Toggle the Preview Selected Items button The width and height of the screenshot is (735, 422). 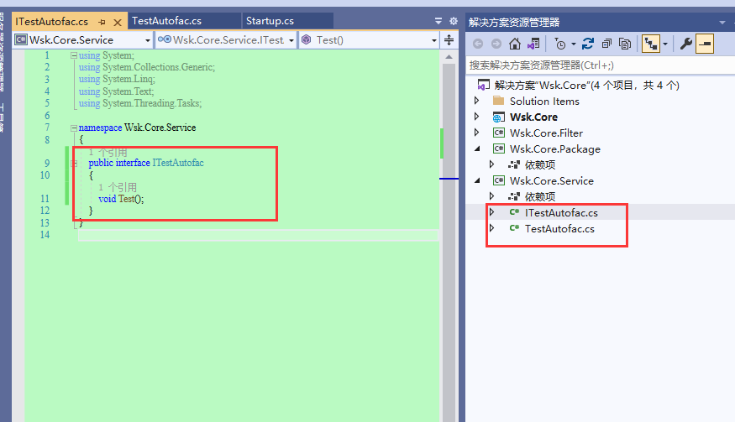pos(705,44)
